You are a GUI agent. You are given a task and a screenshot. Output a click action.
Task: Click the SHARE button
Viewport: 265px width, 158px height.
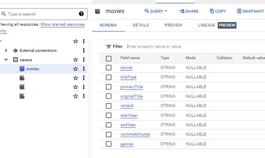(x=189, y=11)
